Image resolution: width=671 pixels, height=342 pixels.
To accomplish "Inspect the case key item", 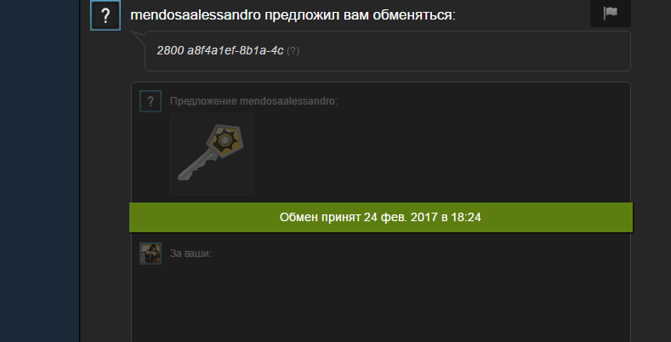I will [x=212, y=154].
